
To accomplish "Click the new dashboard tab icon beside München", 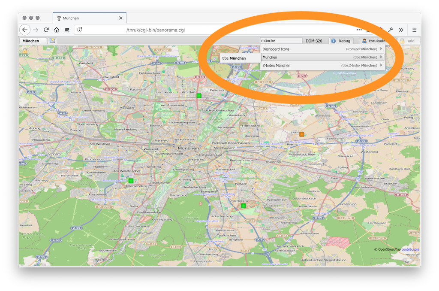I will coord(52,41).
